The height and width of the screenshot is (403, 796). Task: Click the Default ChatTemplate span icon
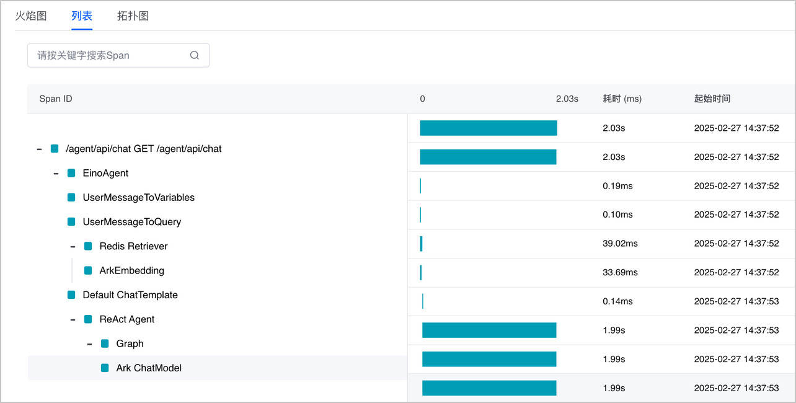71,294
